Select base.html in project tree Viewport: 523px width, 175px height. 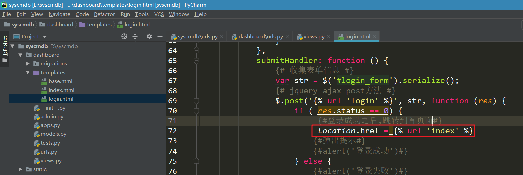coord(60,81)
